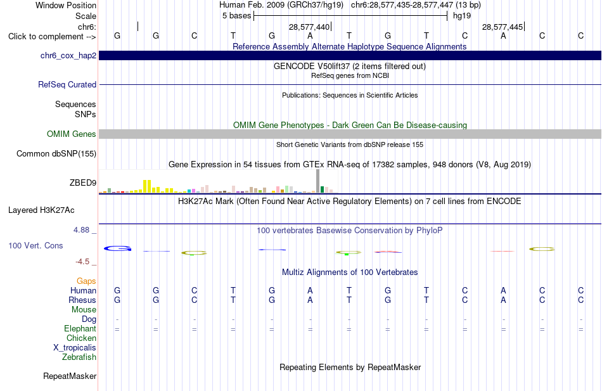Click the 'RefSeq genes from NCBI' title
The image size is (602, 391).
tap(350, 75)
